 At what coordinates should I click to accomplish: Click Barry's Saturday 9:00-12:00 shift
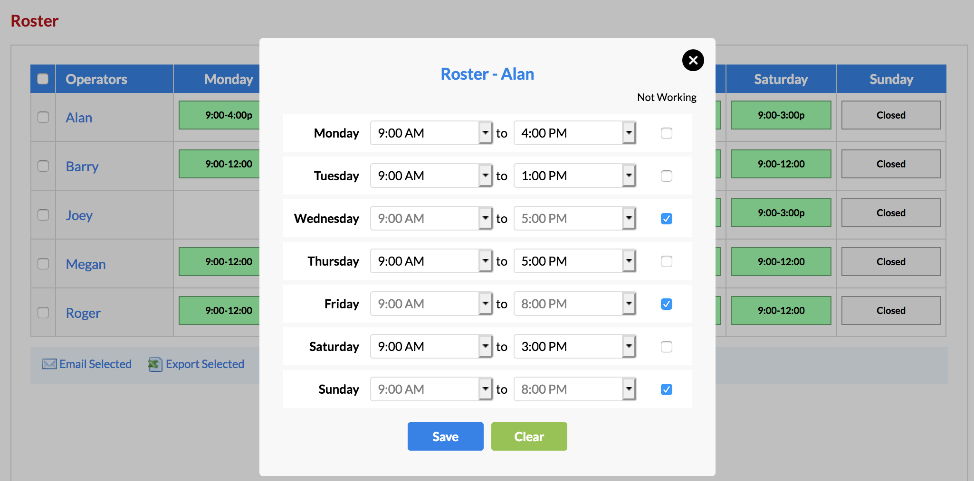tap(781, 164)
